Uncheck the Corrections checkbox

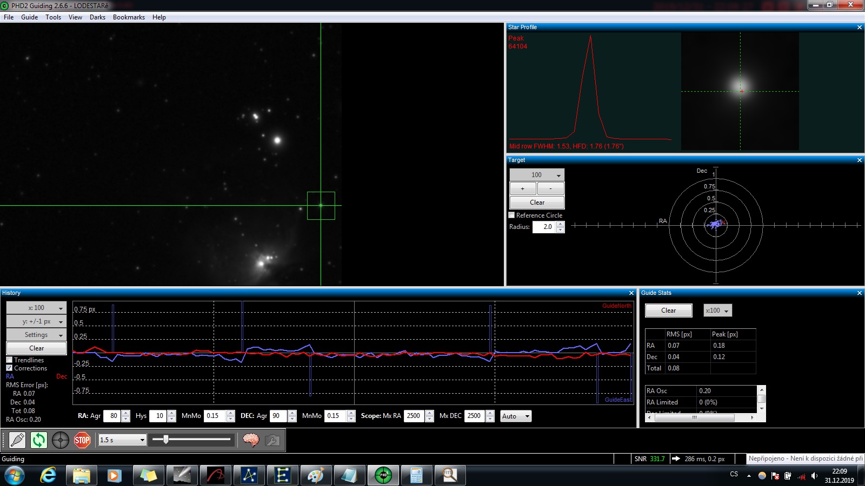[x=9, y=368]
